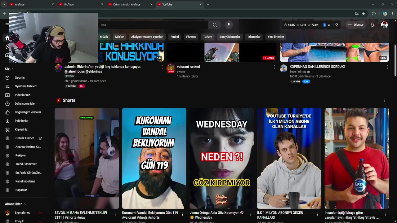The height and width of the screenshot is (223, 397).
Task: Bookmark this page with star icon
Action: [364, 14]
